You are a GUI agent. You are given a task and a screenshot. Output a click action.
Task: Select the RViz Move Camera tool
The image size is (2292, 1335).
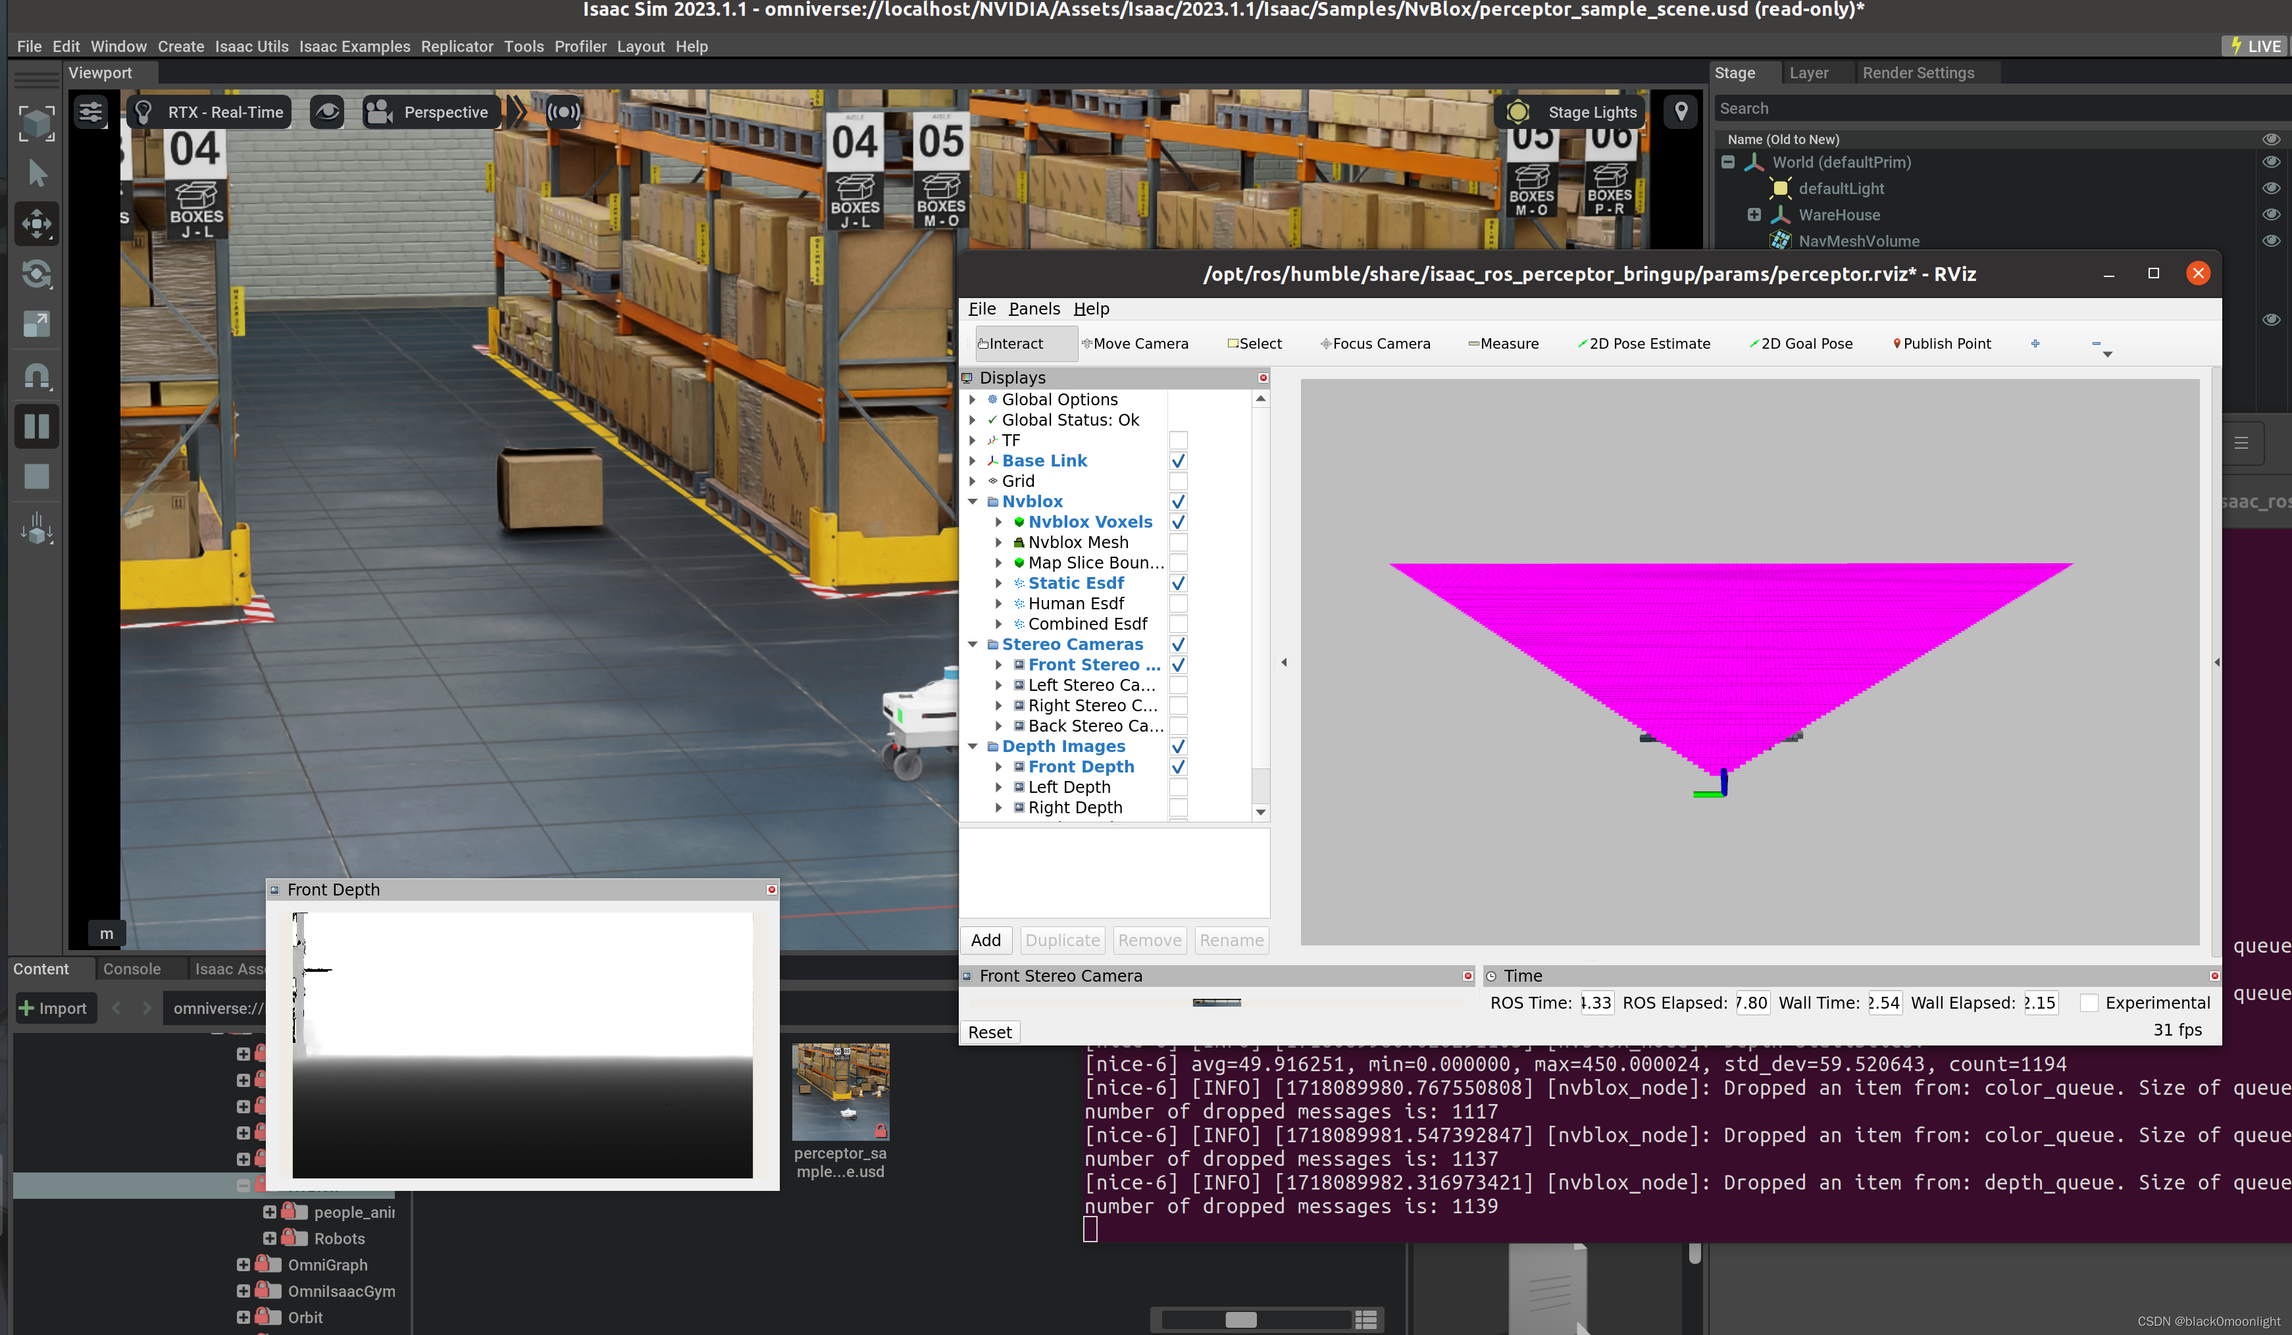1134,343
